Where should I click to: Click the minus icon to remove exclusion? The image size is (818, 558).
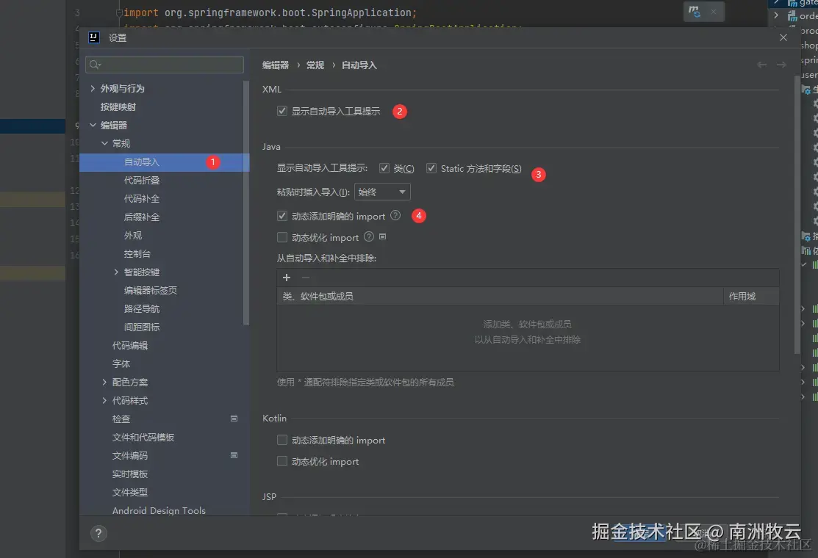pyautogui.click(x=306, y=278)
